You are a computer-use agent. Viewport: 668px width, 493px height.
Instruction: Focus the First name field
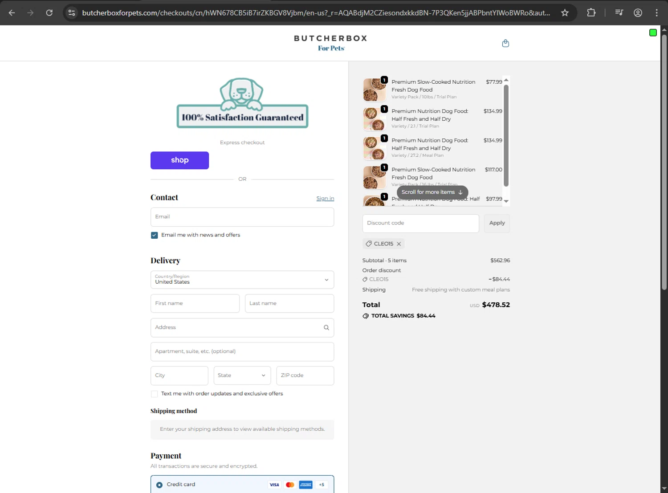(195, 303)
